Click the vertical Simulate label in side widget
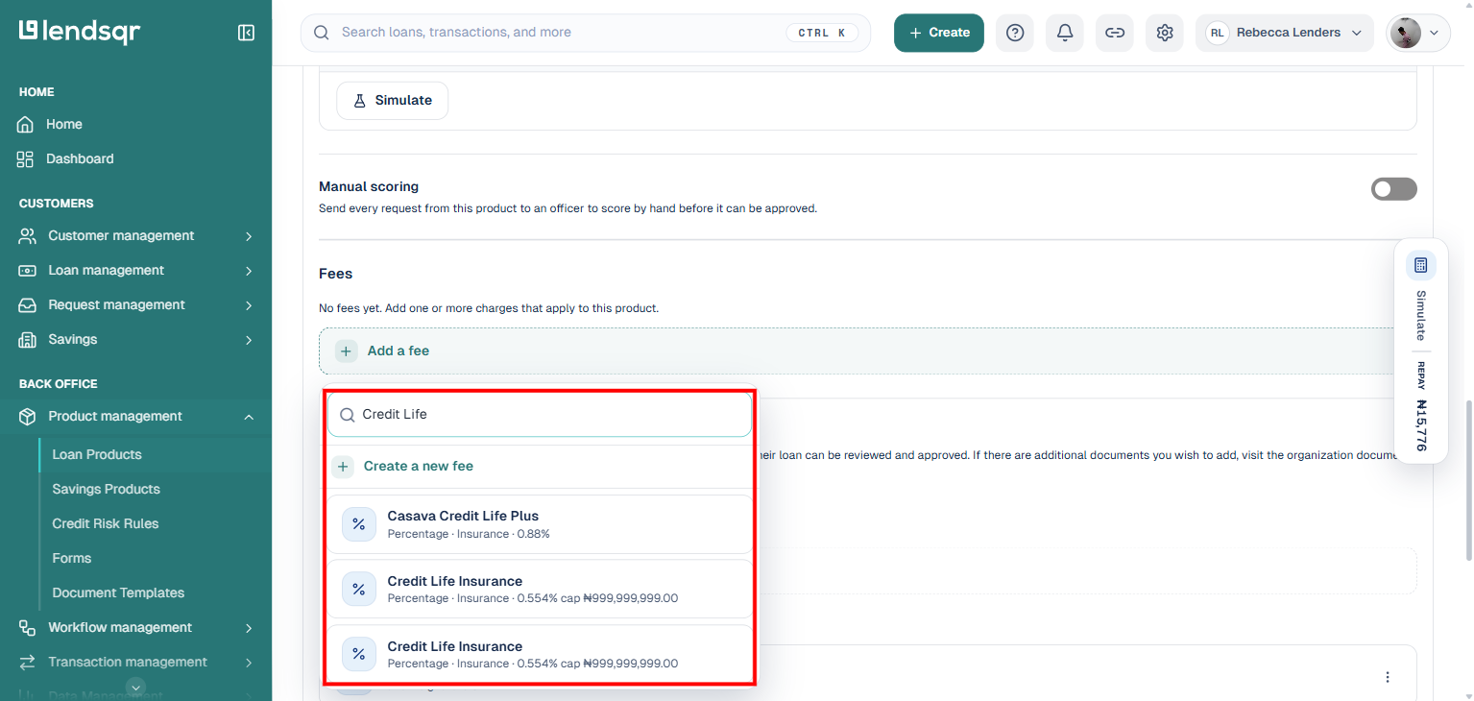The width and height of the screenshot is (1474, 701). [x=1421, y=316]
